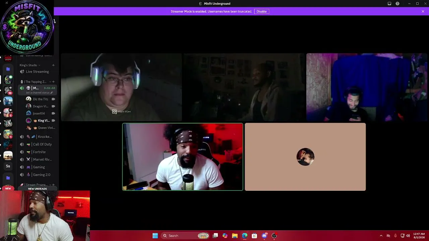
Task: Click camera icon next to Diz the Titz
Action: [53, 99]
